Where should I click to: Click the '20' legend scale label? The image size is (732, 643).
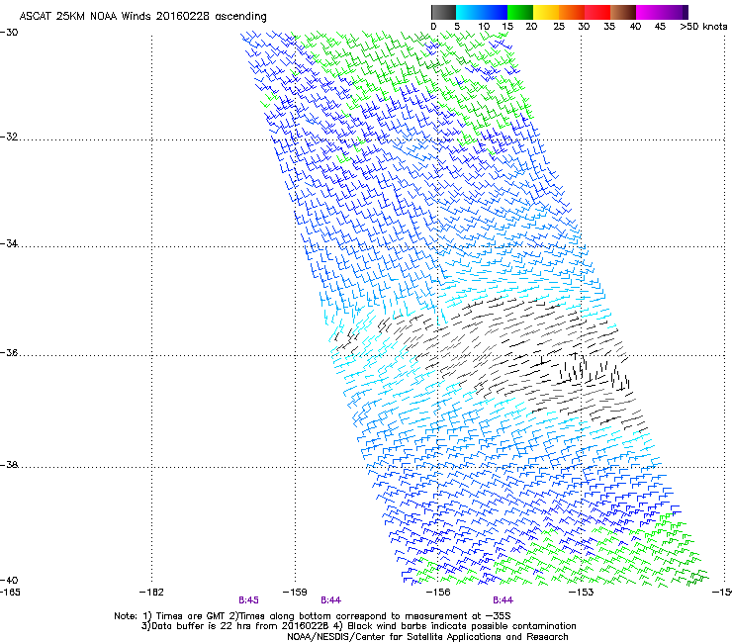[x=531, y=27]
